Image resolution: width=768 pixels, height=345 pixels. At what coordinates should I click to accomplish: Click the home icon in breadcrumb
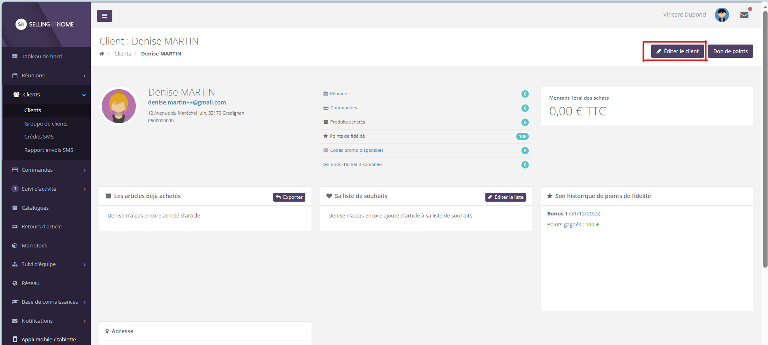102,54
